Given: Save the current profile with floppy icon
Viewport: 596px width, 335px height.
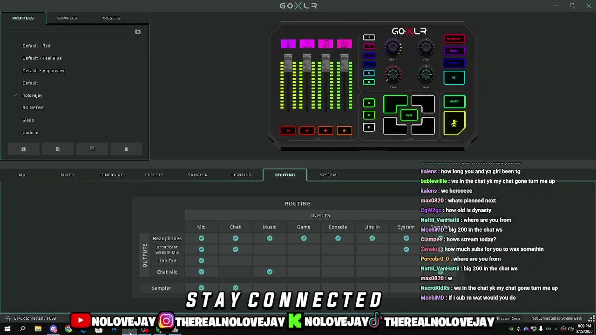Looking at the screenshot, I should pyautogui.click(x=24, y=149).
